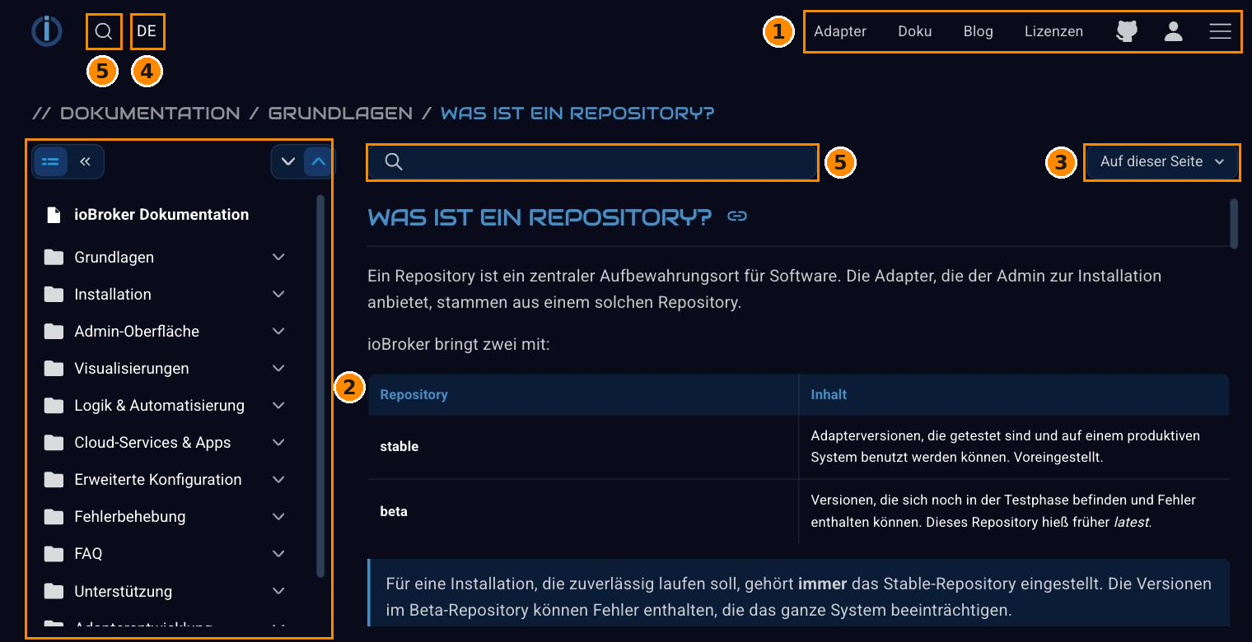Open ioBroker Dokumentation tree entry
The width and height of the screenshot is (1252, 642).
(161, 215)
